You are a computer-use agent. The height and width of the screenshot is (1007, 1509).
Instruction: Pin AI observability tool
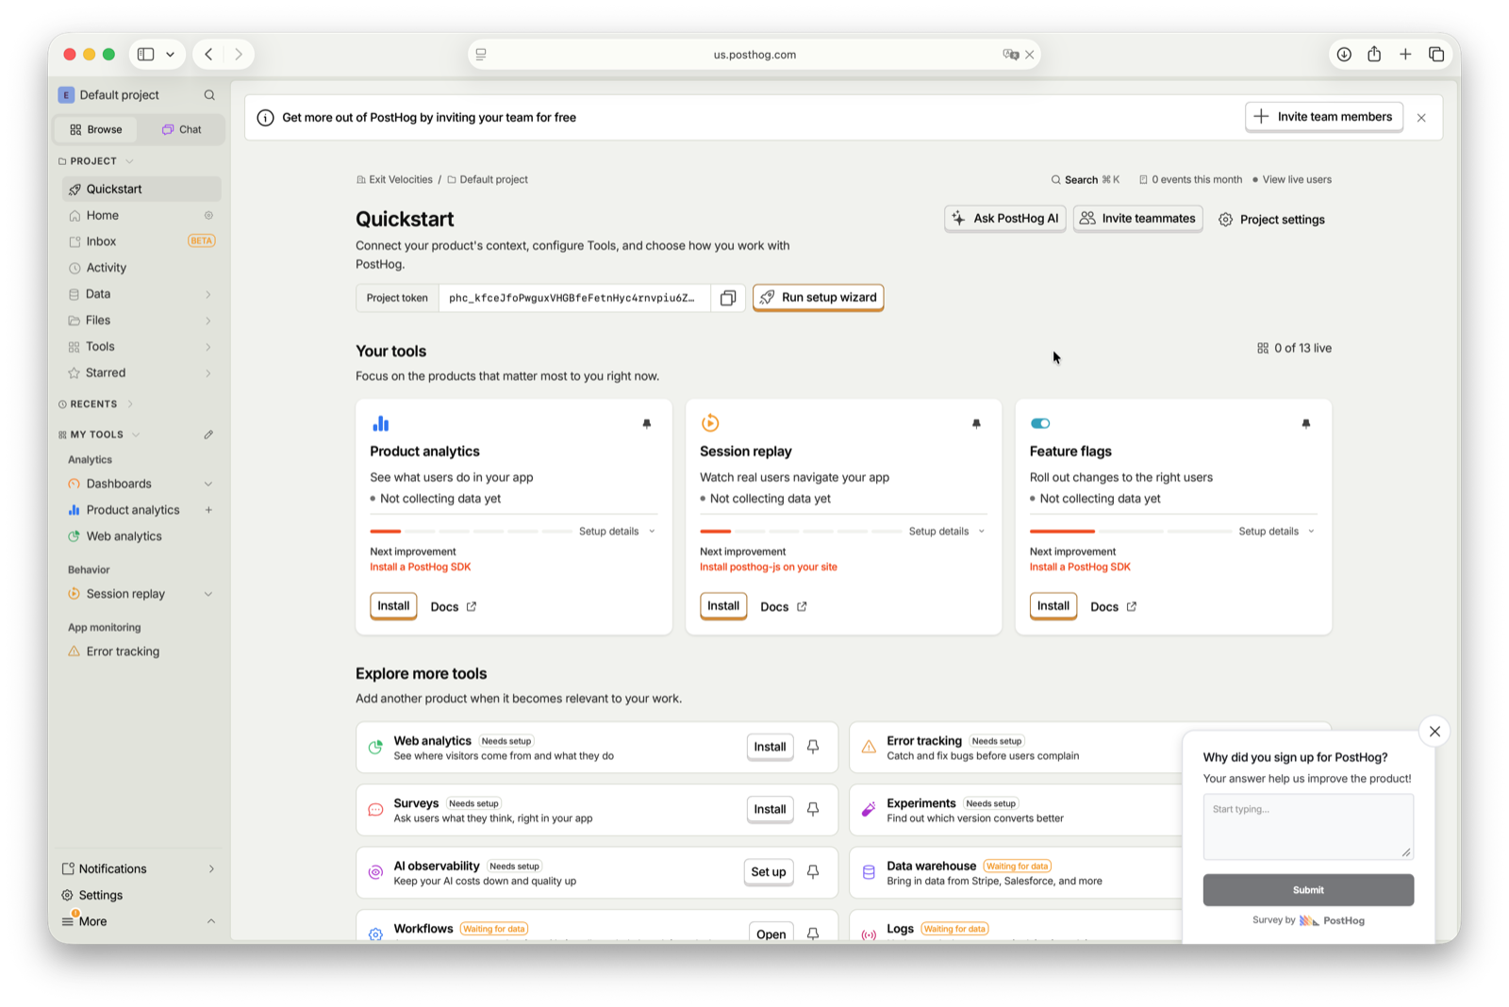click(813, 871)
